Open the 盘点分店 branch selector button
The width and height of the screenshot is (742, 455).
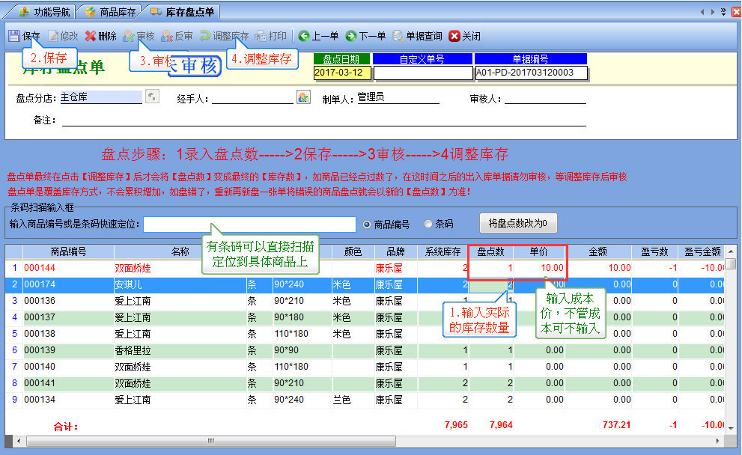[x=152, y=97]
